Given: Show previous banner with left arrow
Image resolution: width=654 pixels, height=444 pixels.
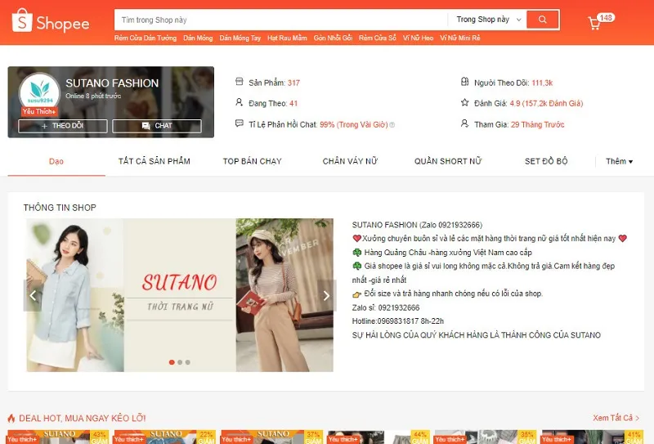Looking at the screenshot, I should [33, 295].
